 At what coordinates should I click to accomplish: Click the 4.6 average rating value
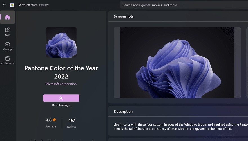tap(49, 120)
